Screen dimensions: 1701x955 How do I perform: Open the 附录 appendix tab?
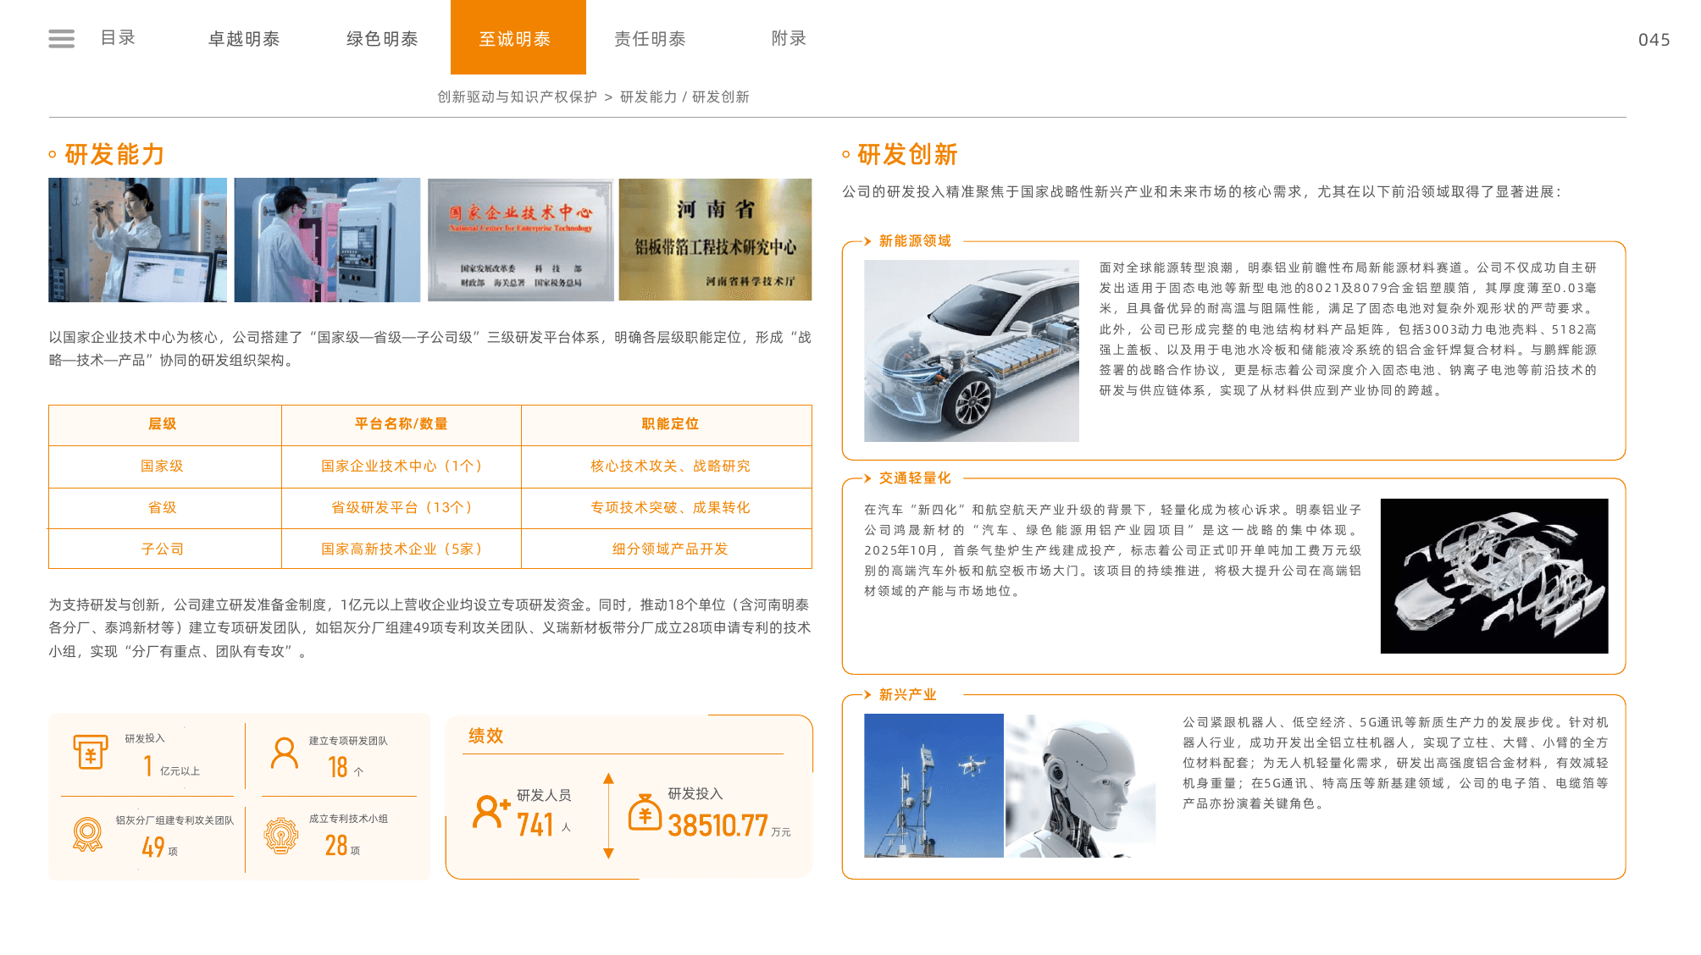click(789, 38)
